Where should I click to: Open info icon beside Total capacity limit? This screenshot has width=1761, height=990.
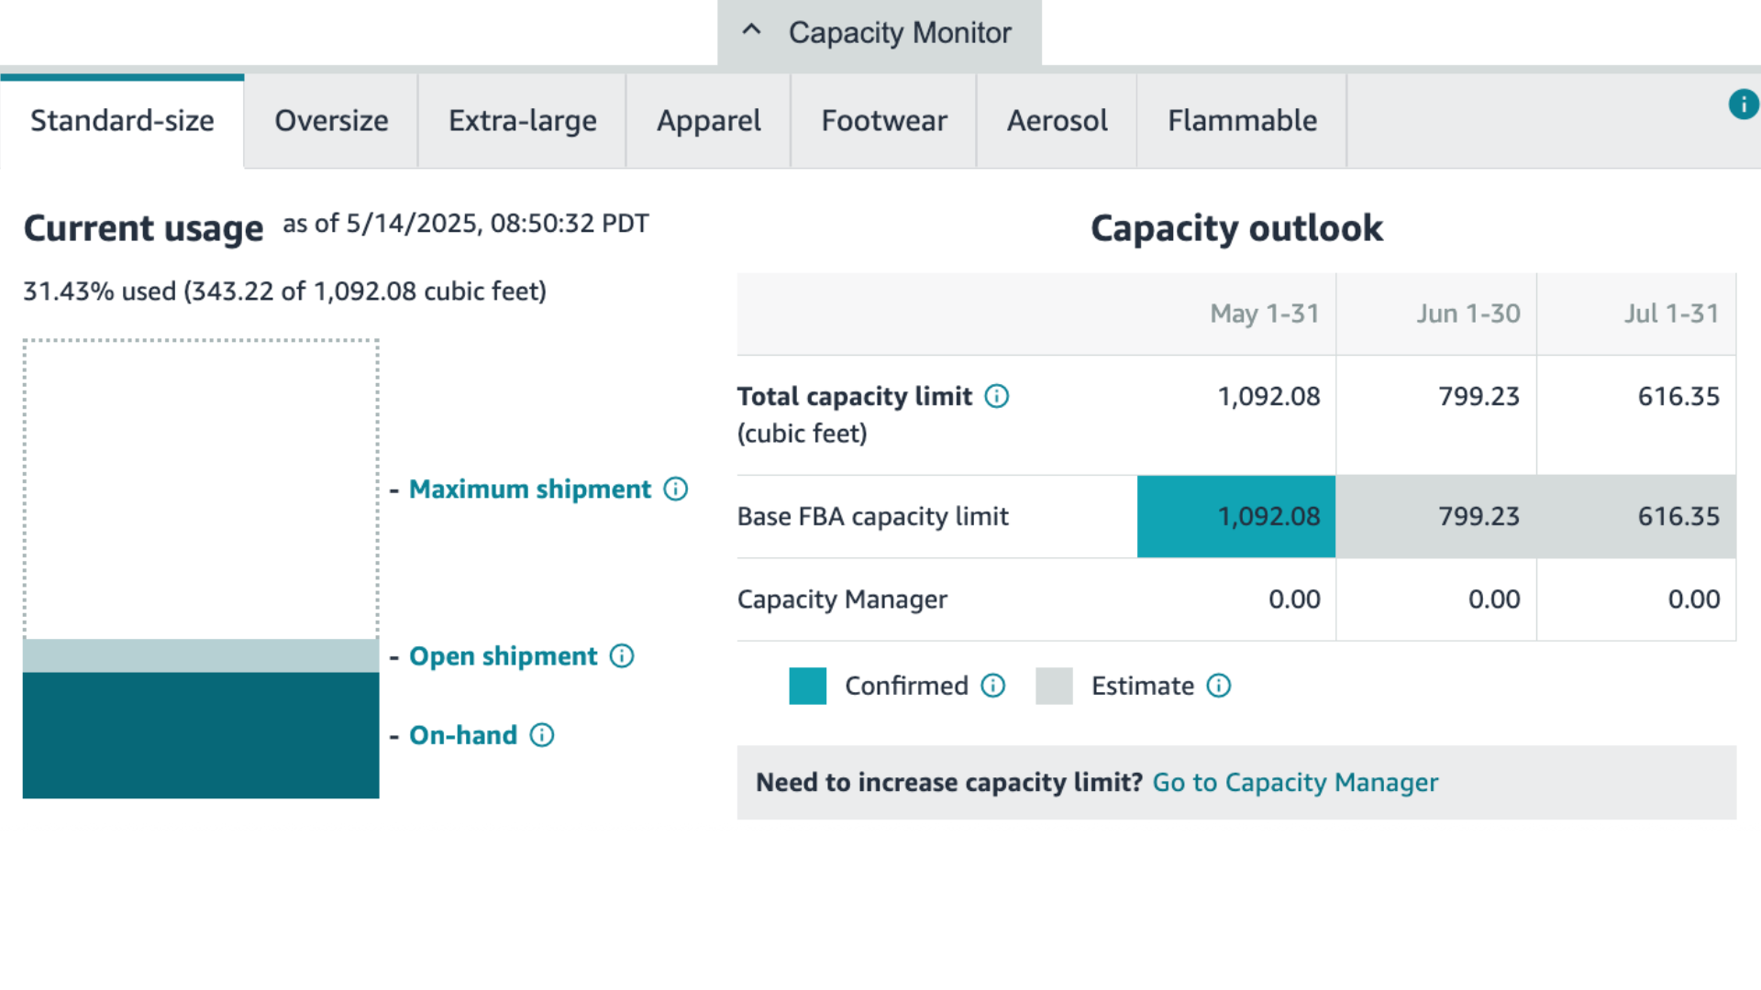pos(997,396)
